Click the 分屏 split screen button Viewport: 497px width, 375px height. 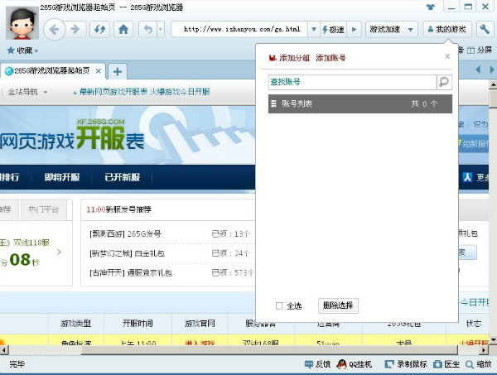pyautogui.click(x=480, y=50)
